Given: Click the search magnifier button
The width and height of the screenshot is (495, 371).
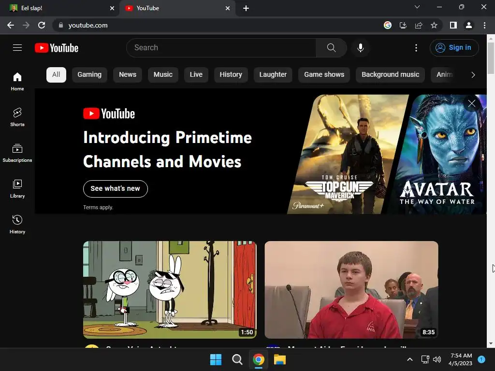Looking at the screenshot, I should click(331, 48).
